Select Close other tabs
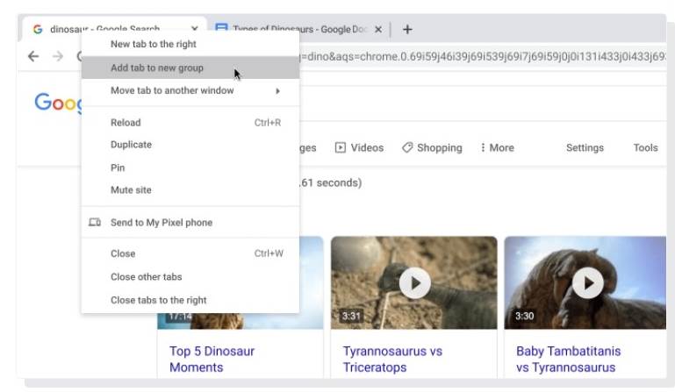Image resolution: width=675 pixels, height=392 pixels. (x=146, y=277)
